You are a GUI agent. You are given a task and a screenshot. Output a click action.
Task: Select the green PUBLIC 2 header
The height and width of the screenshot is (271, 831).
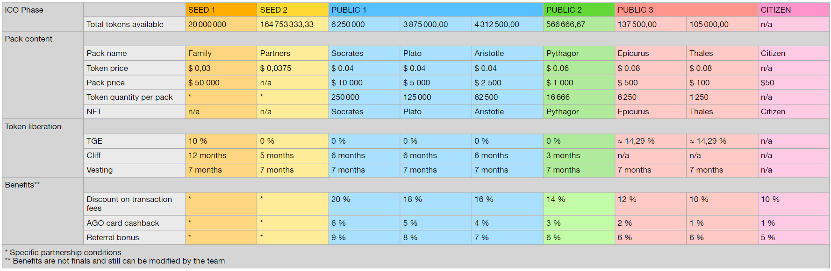click(x=579, y=10)
